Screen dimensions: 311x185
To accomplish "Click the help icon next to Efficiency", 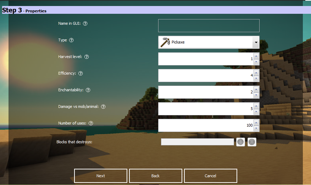I will (80, 74).
